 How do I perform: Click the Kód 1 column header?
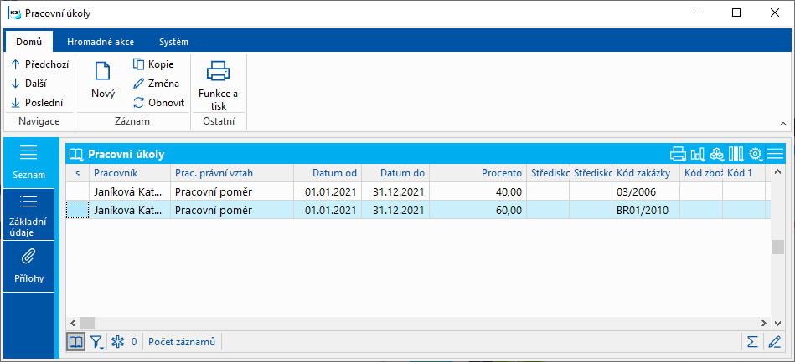pyautogui.click(x=743, y=173)
